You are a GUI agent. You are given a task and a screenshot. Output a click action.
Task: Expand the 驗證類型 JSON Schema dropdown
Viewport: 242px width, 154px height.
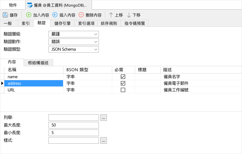(x=74, y=49)
